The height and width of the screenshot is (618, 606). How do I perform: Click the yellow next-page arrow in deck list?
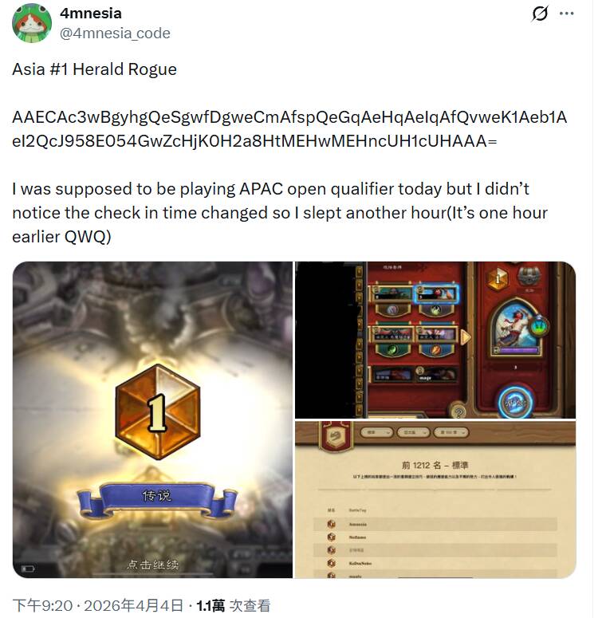[466, 337]
